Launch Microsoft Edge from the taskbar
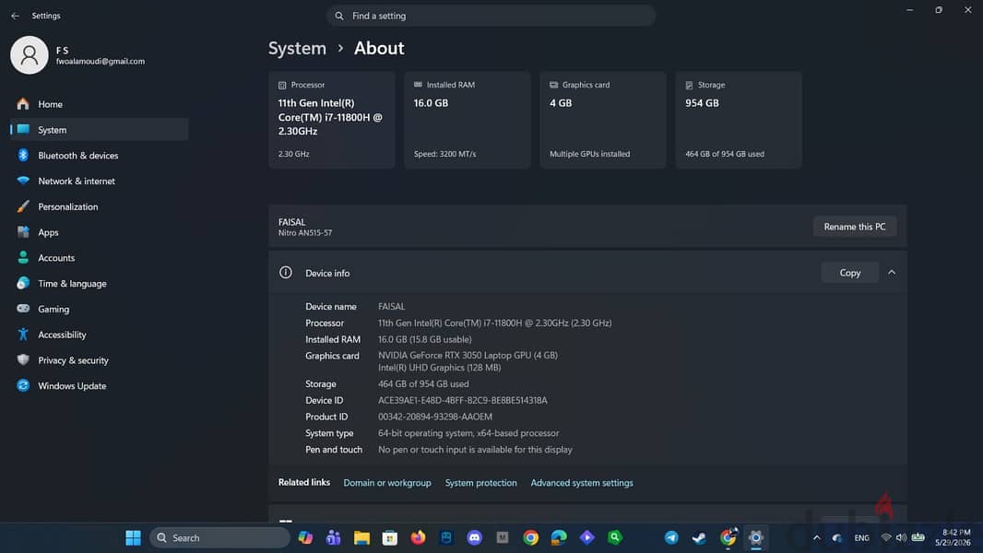The width and height of the screenshot is (983, 553). tap(559, 538)
